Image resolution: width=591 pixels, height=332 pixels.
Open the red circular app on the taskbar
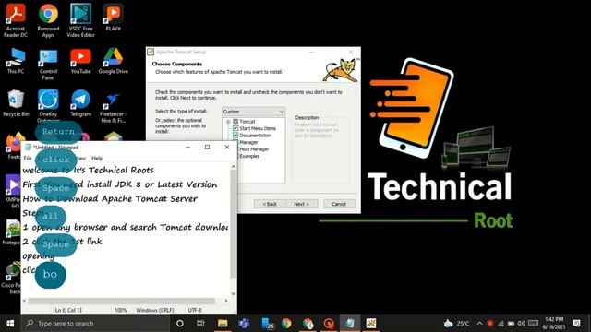(329, 324)
